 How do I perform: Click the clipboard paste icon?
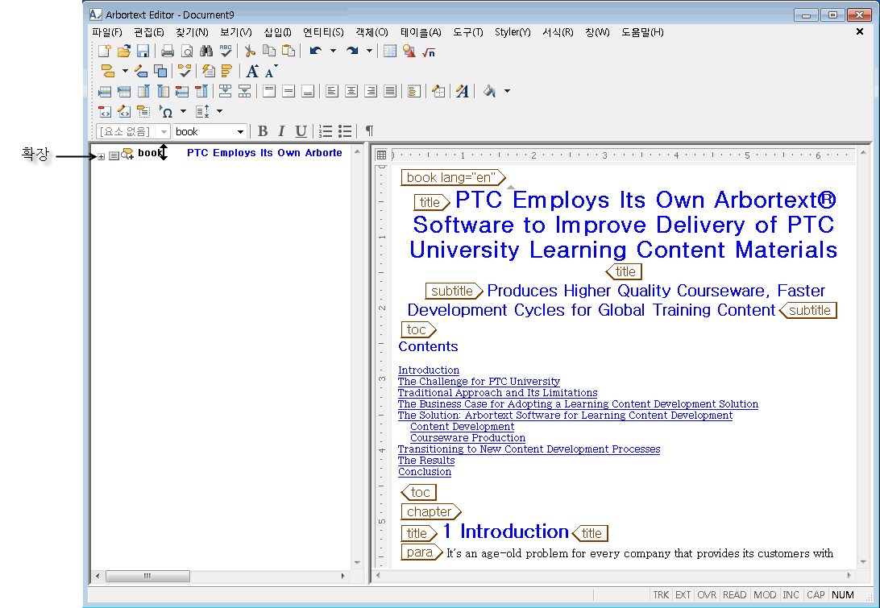288,52
